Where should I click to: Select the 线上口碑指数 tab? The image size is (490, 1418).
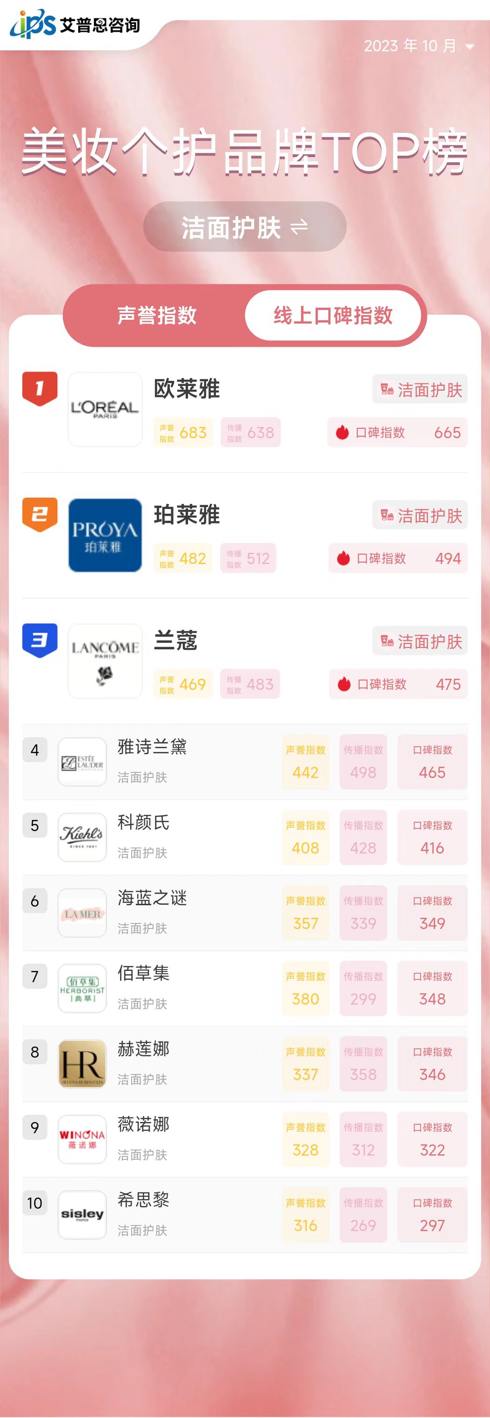click(333, 316)
